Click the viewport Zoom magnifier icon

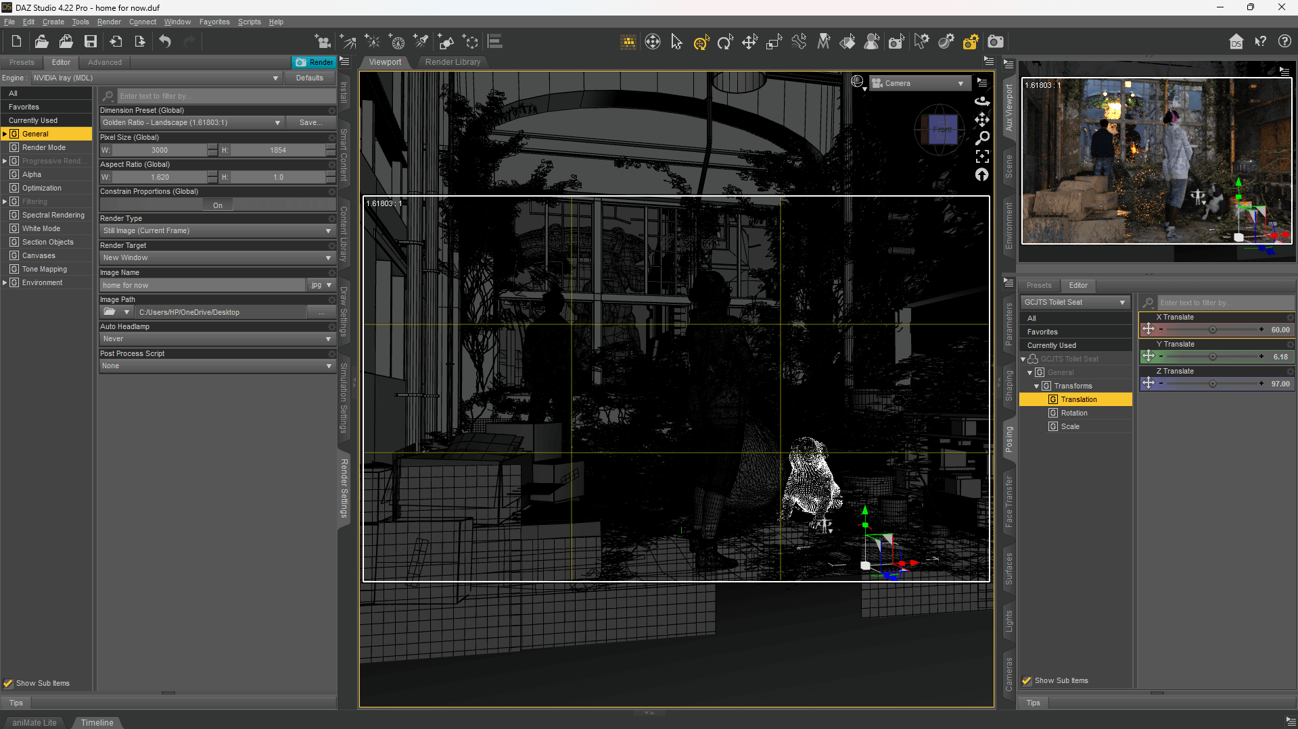pos(982,138)
